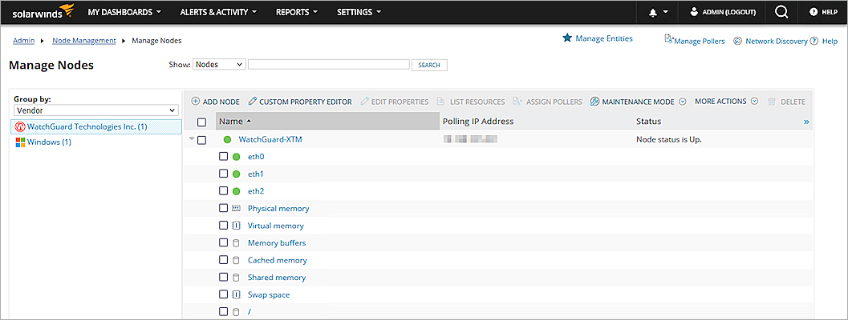Select all nodes with header checkbox

[x=202, y=122]
